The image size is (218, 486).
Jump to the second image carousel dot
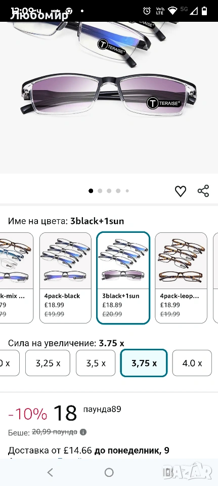click(x=100, y=191)
